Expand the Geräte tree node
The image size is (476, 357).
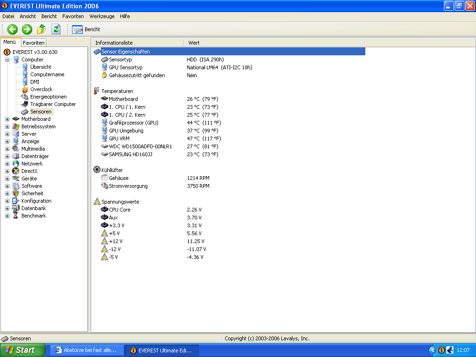[7, 178]
